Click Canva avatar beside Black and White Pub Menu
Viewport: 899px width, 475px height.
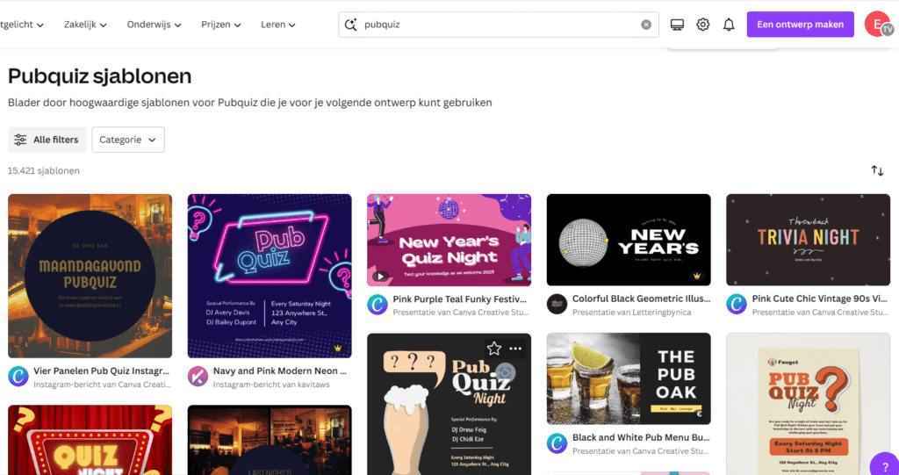[557, 443]
